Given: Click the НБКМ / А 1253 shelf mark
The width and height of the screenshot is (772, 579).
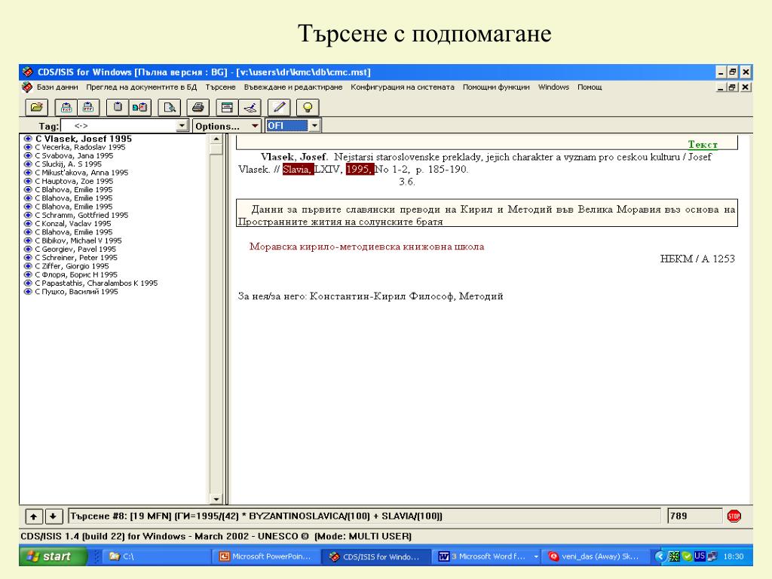Looking at the screenshot, I should point(697,259).
